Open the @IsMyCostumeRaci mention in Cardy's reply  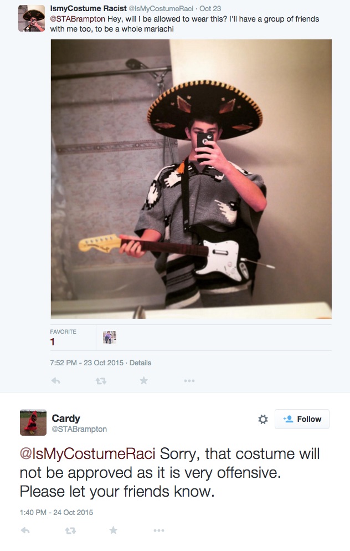(87, 453)
